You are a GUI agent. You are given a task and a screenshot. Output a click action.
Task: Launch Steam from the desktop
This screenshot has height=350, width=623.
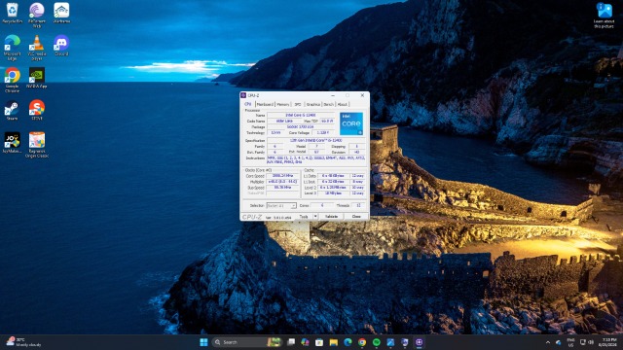(12, 110)
